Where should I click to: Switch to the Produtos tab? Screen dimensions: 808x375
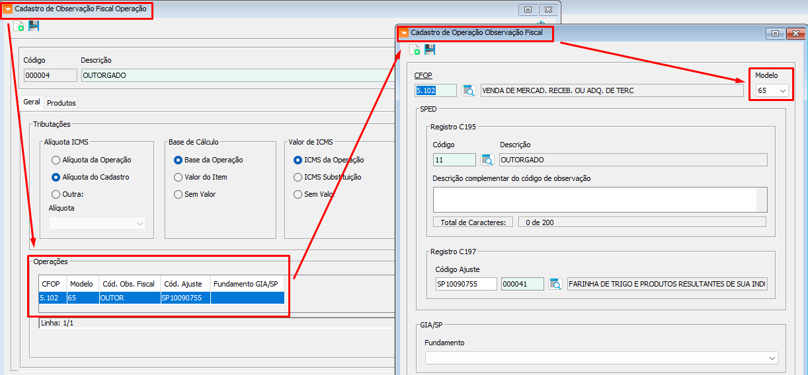pos(61,103)
